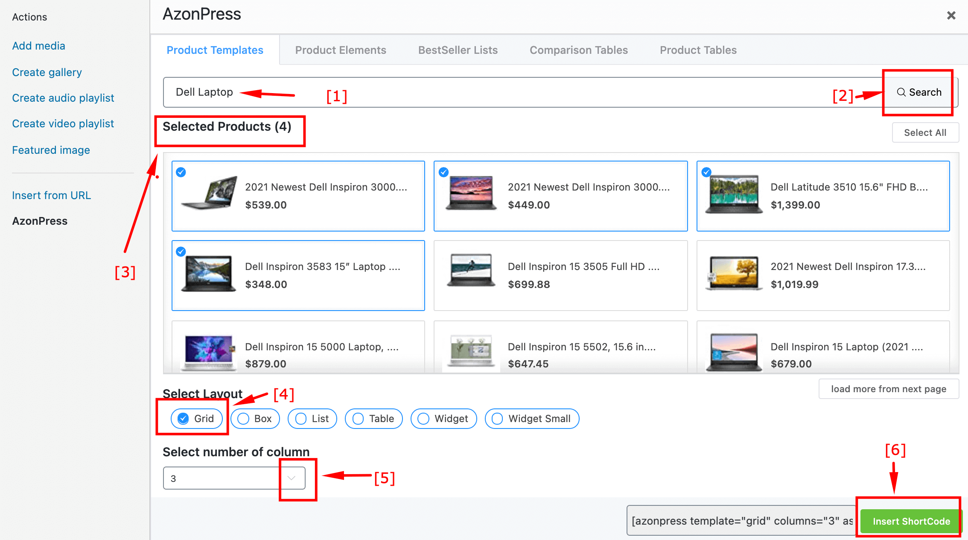Select the Grid layout option
The width and height of the screenshot is (968, 540).
click(x=196, y=419)
